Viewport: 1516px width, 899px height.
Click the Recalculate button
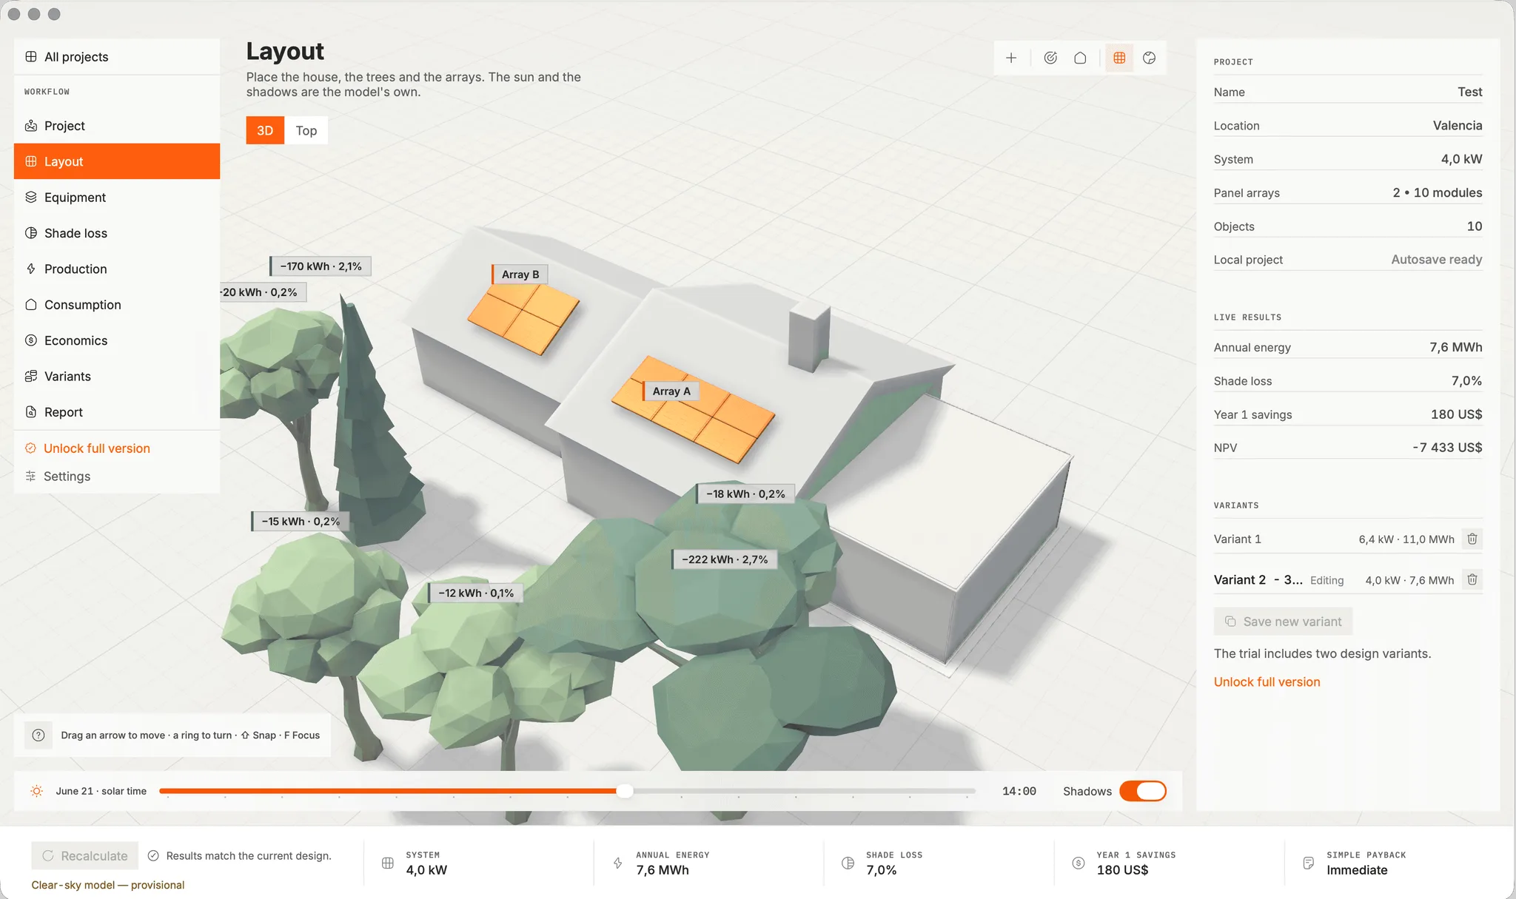click(x=85, y=855)
